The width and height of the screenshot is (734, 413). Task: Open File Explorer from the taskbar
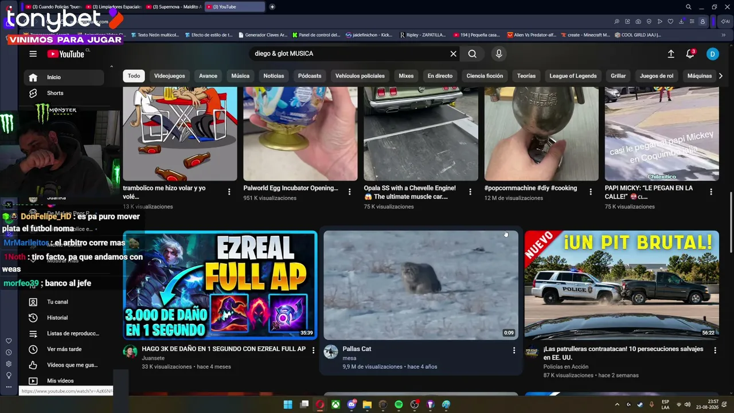(367, 404)
